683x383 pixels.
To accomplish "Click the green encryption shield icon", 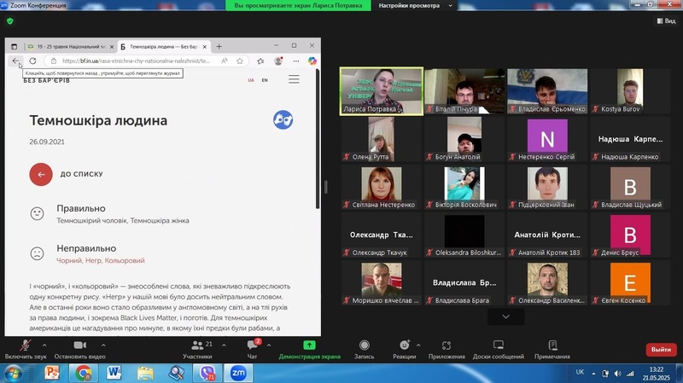I will coord(10,20).
